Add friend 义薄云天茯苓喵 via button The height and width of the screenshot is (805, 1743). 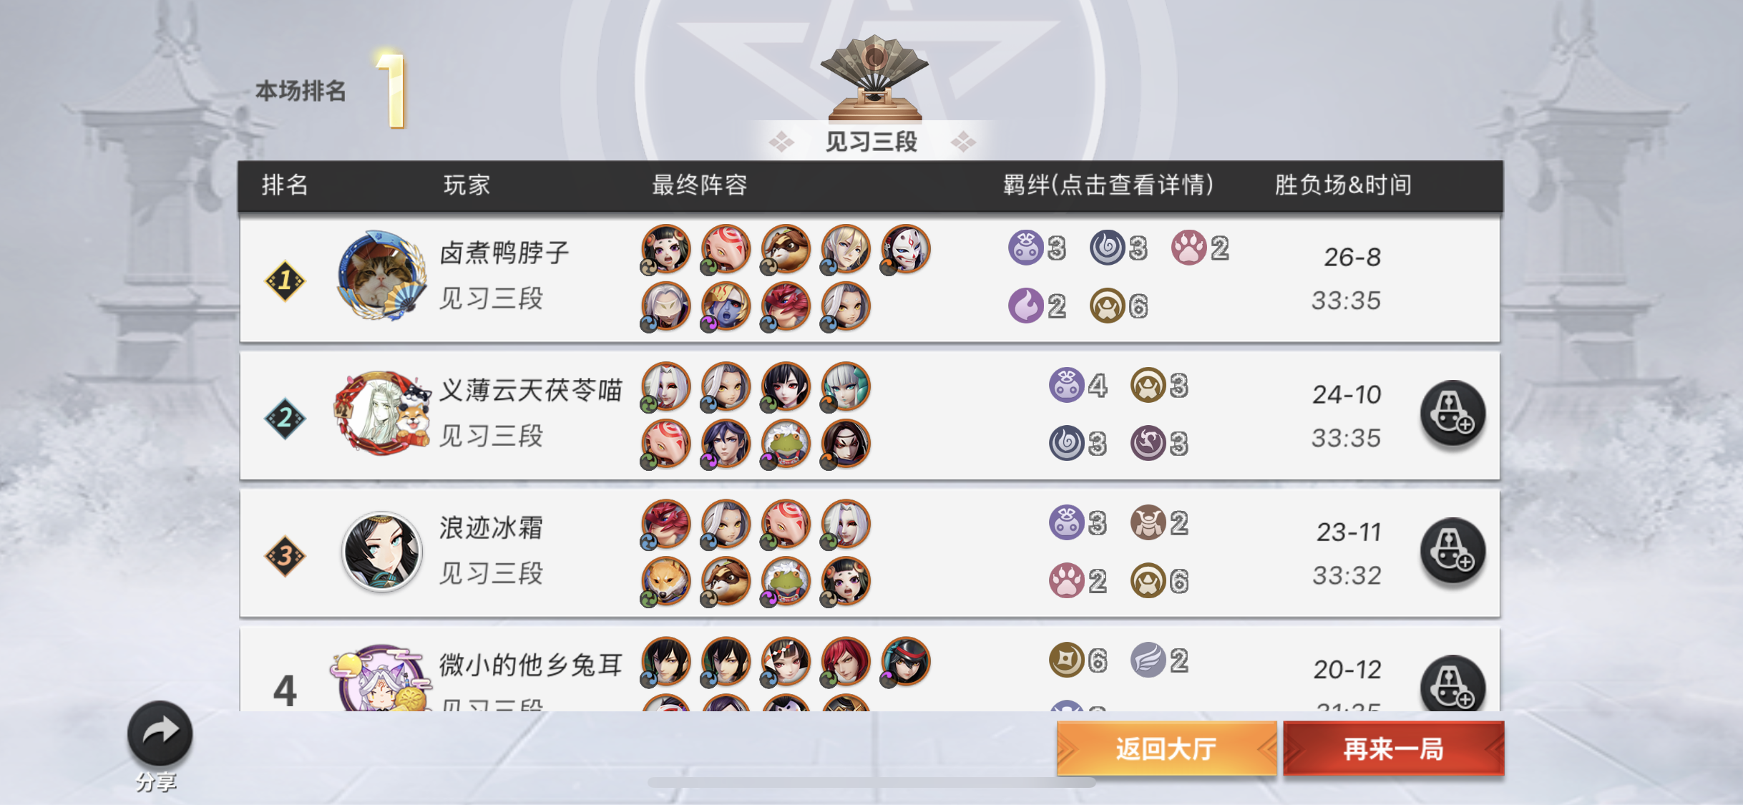(x=1452, y=413)
